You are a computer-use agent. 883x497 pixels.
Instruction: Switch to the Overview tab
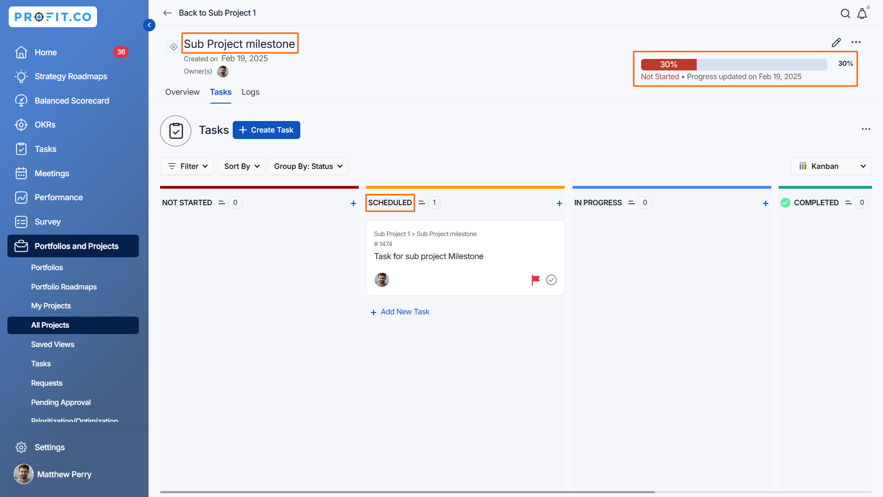pos(182,92)
